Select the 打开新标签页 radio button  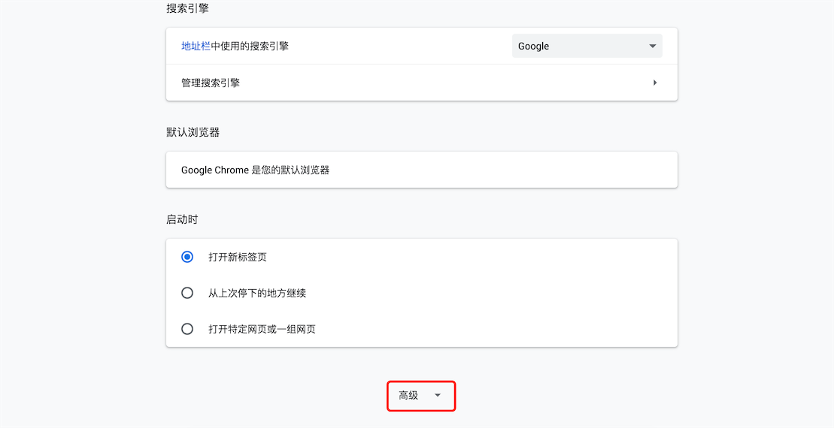pyautogui.click(x=187, y=257)
